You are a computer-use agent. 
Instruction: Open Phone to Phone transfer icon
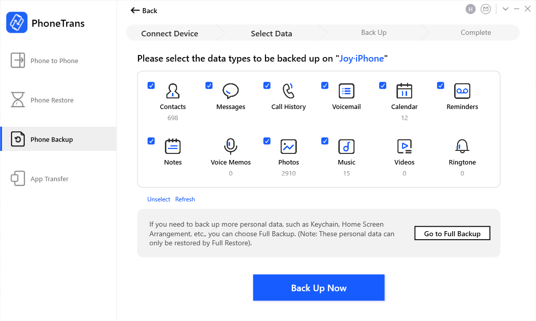(18, 61)
